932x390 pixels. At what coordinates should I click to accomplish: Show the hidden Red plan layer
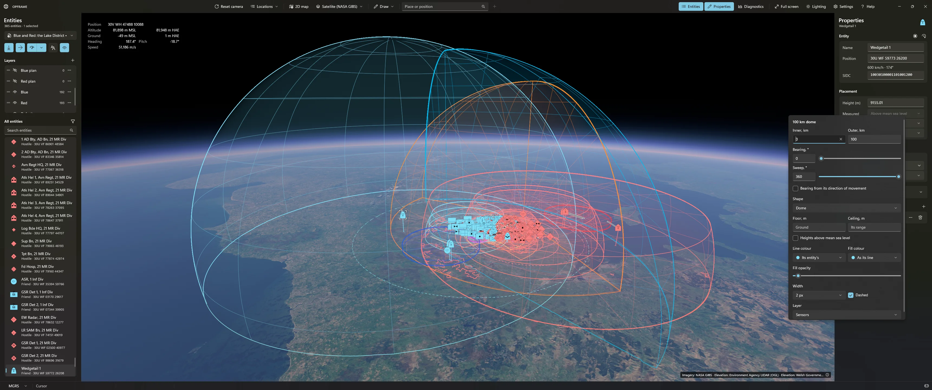tap(15, 82)
